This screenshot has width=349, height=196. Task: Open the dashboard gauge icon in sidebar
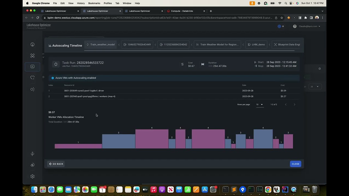(32, 44)
